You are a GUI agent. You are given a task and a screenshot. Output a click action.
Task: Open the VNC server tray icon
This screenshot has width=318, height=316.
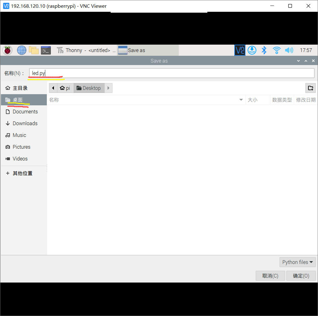coord(240,50)
